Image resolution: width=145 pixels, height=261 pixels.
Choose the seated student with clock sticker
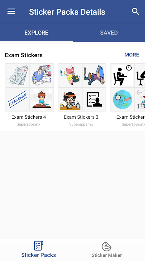[122, 75]
